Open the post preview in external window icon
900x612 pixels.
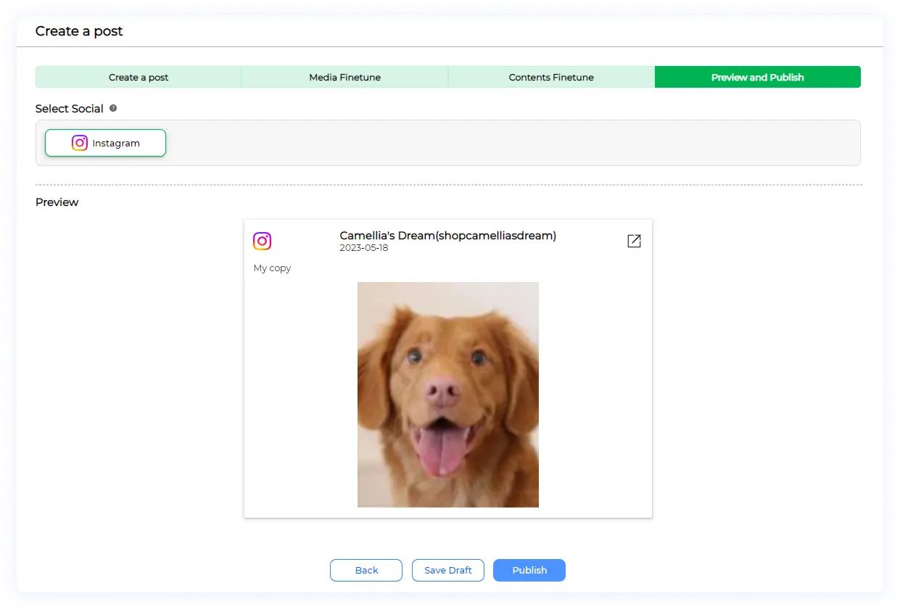[x=634, y=241]
